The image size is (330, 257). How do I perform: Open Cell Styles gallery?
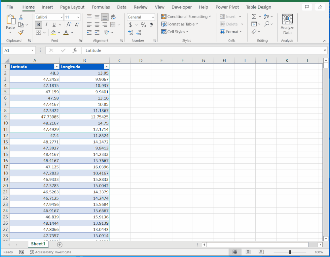[x=175, y=32]
